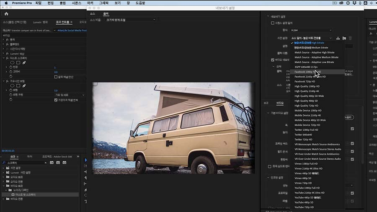The width and height of the screenshot is (377, 212).
Task: Toggle match source checkbox for 프레임 속도
Action: [352, 143]
